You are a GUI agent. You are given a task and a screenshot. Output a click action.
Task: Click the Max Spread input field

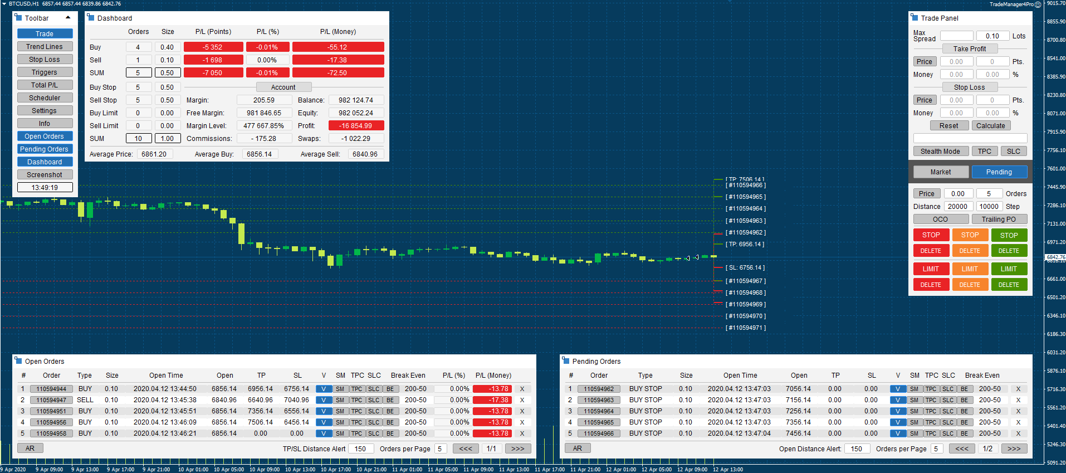pos(956,36)
